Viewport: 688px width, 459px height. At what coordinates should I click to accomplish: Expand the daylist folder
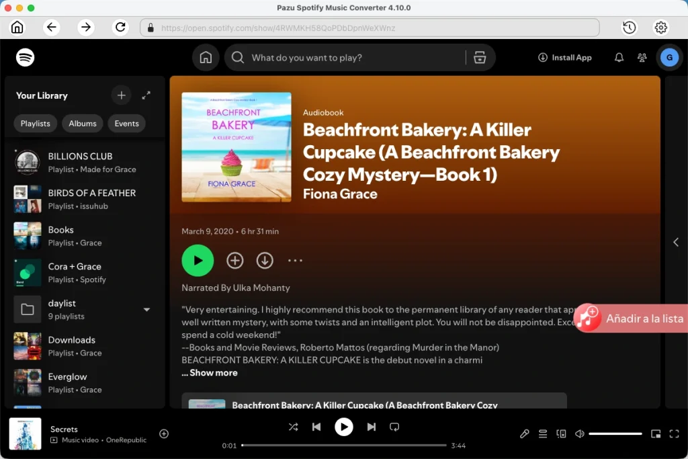point(146,309)
